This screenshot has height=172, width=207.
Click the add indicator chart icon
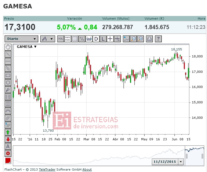click(126, 39)
